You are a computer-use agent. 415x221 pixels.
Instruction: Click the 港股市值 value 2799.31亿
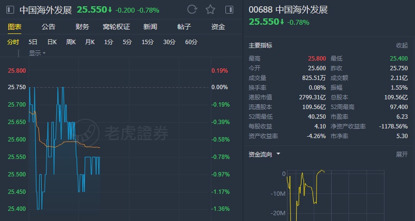pos(313,97)
